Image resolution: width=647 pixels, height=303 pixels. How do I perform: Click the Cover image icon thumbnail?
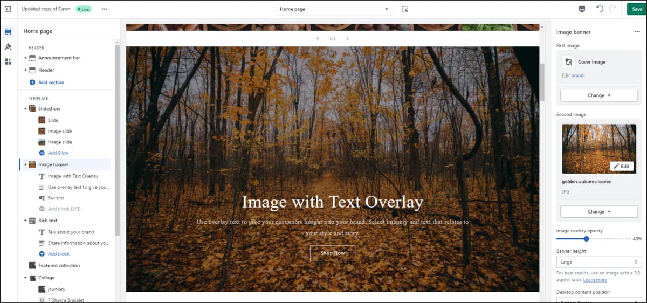(568, 62)
